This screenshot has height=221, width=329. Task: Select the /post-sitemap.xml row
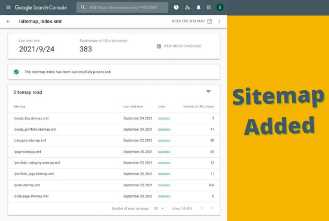coord(114,185)
